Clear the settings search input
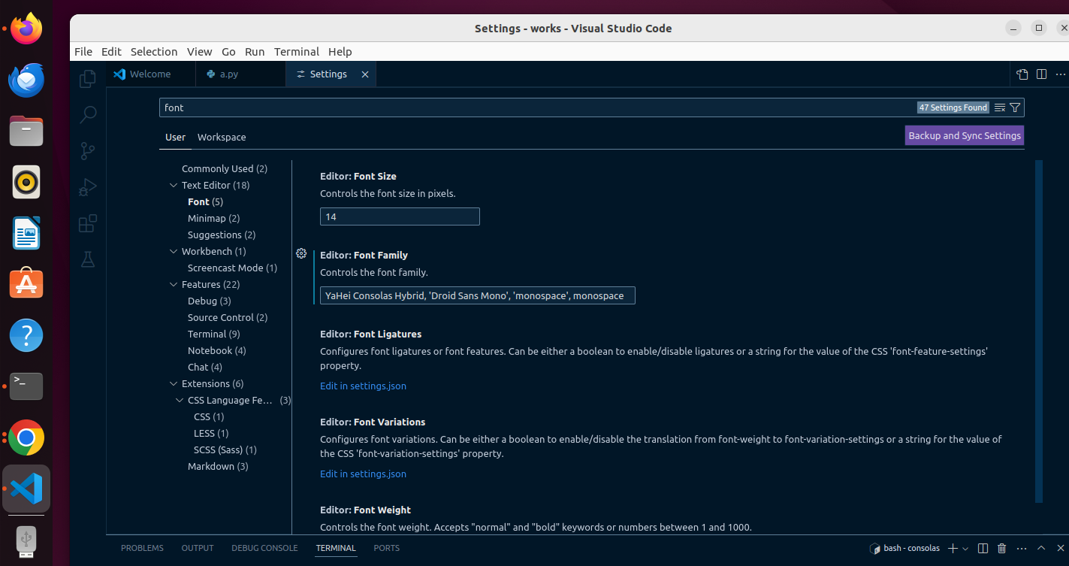This screenshot has width=1069, height=566. point(1000,107)
